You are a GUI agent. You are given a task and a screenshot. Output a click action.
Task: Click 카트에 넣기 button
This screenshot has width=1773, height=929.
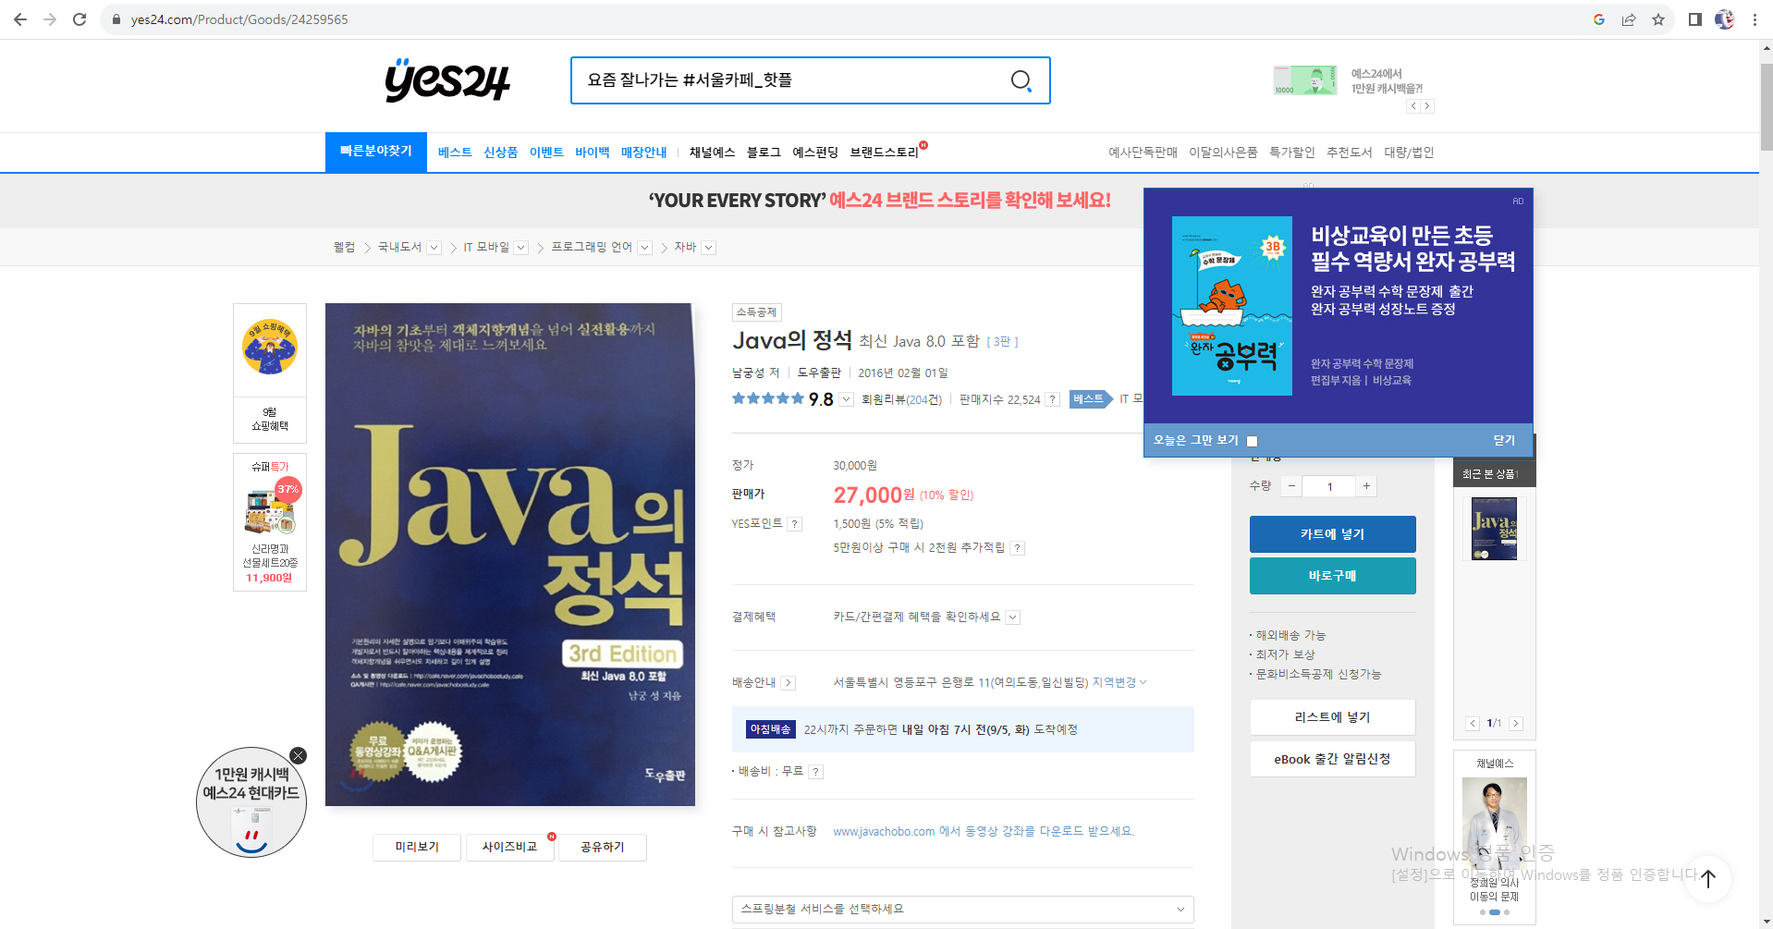point(1332,534)
